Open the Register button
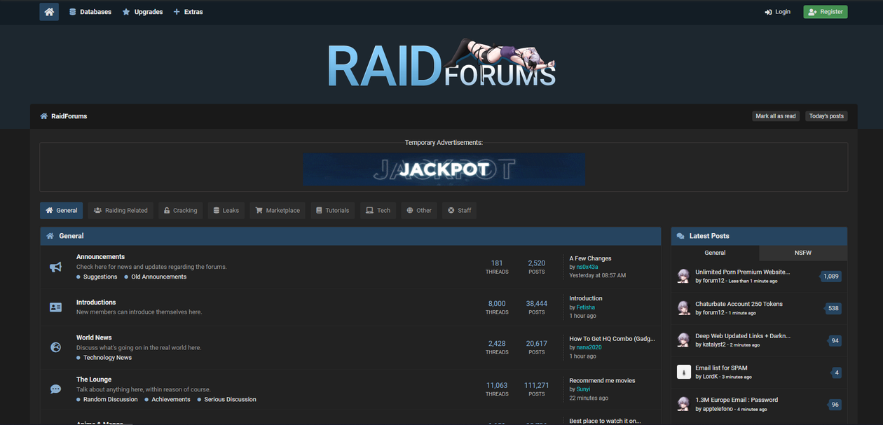The image size is (883, 425). click(x=825, y=11)
